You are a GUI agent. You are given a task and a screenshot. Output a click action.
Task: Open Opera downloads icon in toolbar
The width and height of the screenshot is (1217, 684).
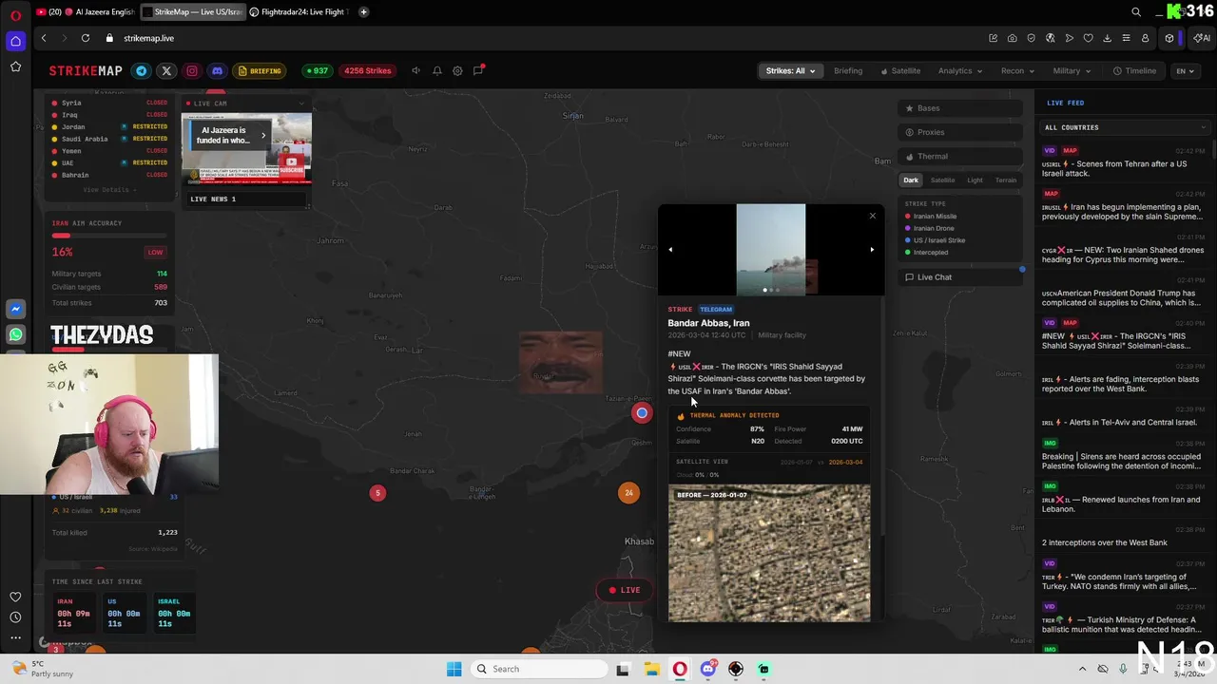click(1107, 38)
